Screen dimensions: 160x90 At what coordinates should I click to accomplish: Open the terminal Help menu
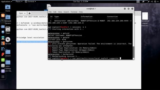(x=81, y=12)
